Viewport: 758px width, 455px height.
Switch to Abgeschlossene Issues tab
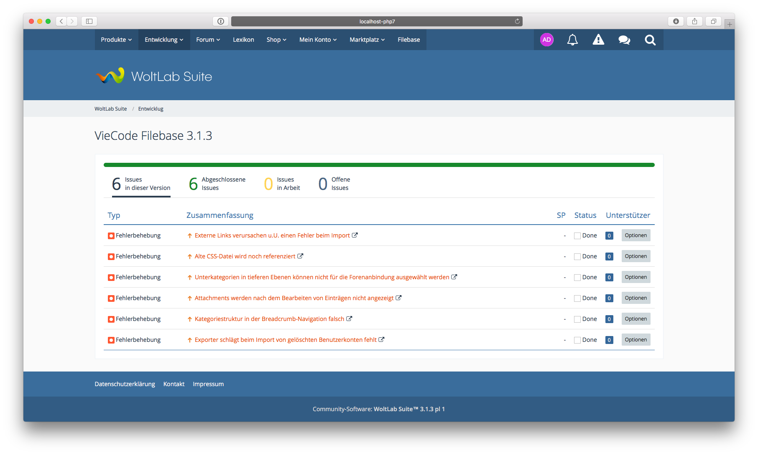217,184
